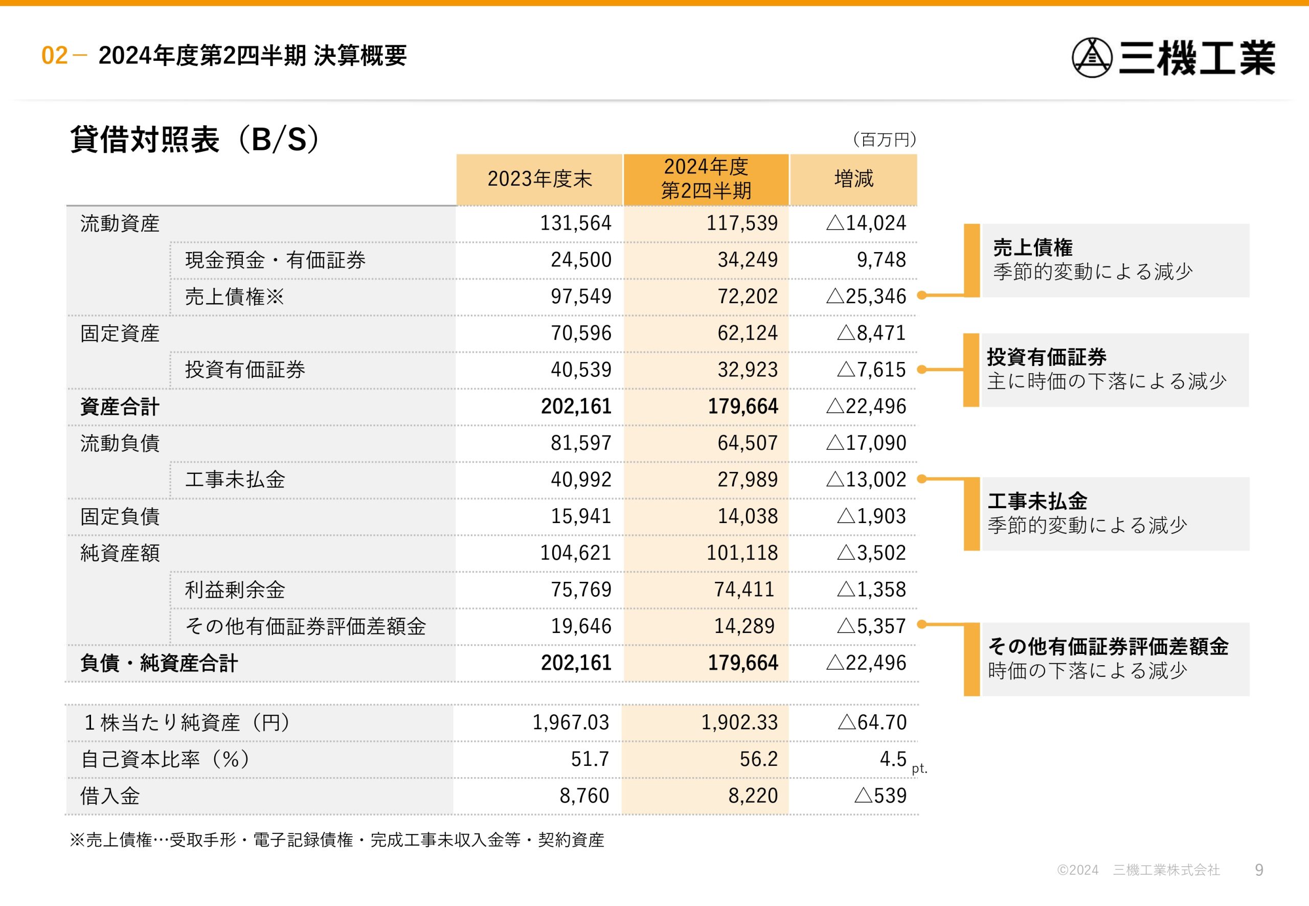The image size is (1309, 906).
Task: Click the 負債・純資産合計 row label
Action: point(159,663)
